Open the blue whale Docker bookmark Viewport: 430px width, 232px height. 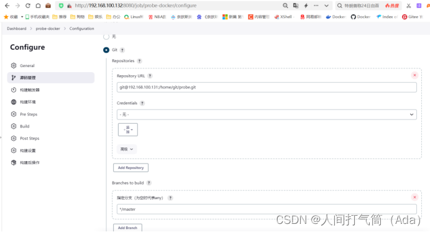pyautogui.click(x=336, y=17)
